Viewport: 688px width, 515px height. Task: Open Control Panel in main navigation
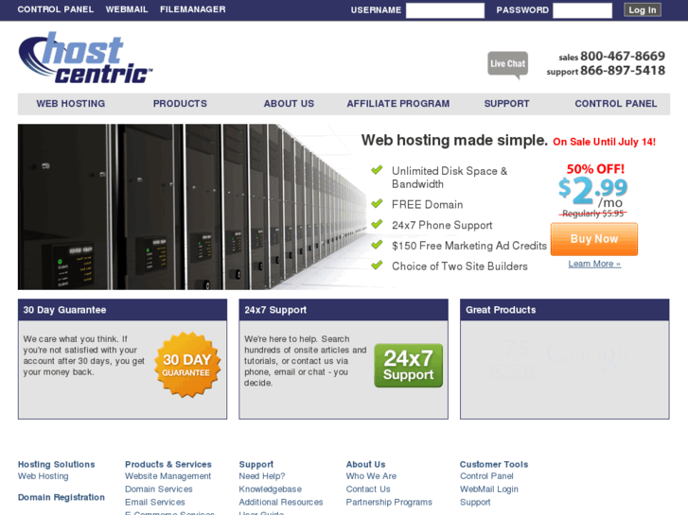click(x=616, y=104)
